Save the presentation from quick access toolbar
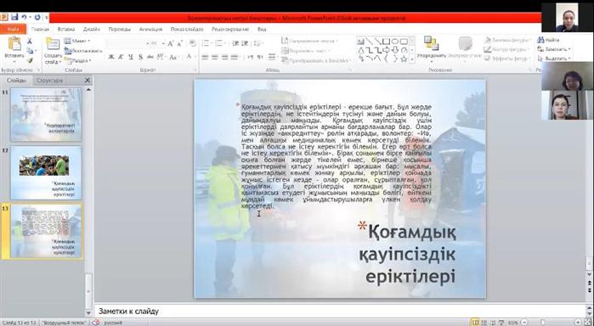This screenshot has width=594, height=326. [14, 18]
